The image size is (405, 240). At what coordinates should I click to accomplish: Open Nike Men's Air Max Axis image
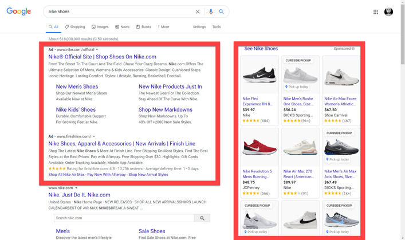(x=341, y=148)
